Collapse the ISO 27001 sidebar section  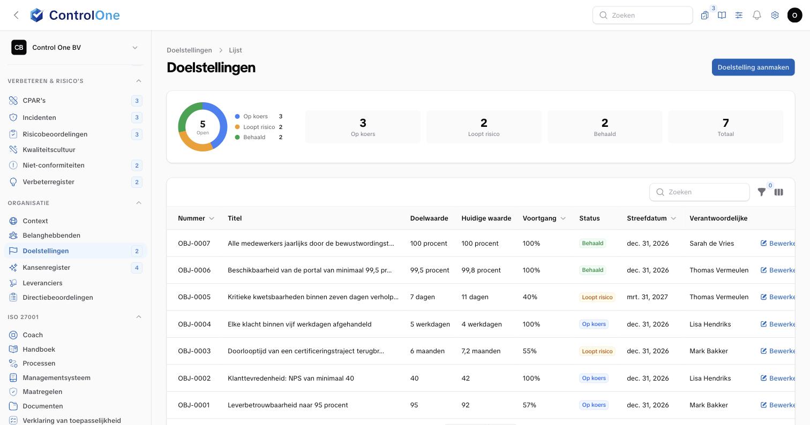[139, 317]
